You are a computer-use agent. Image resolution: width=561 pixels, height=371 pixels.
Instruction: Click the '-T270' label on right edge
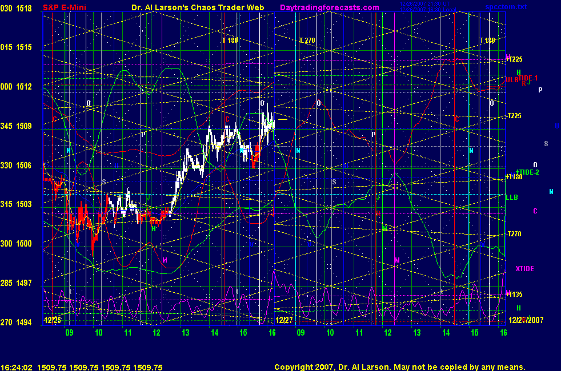pyautogui.click(x=514, y=234)
